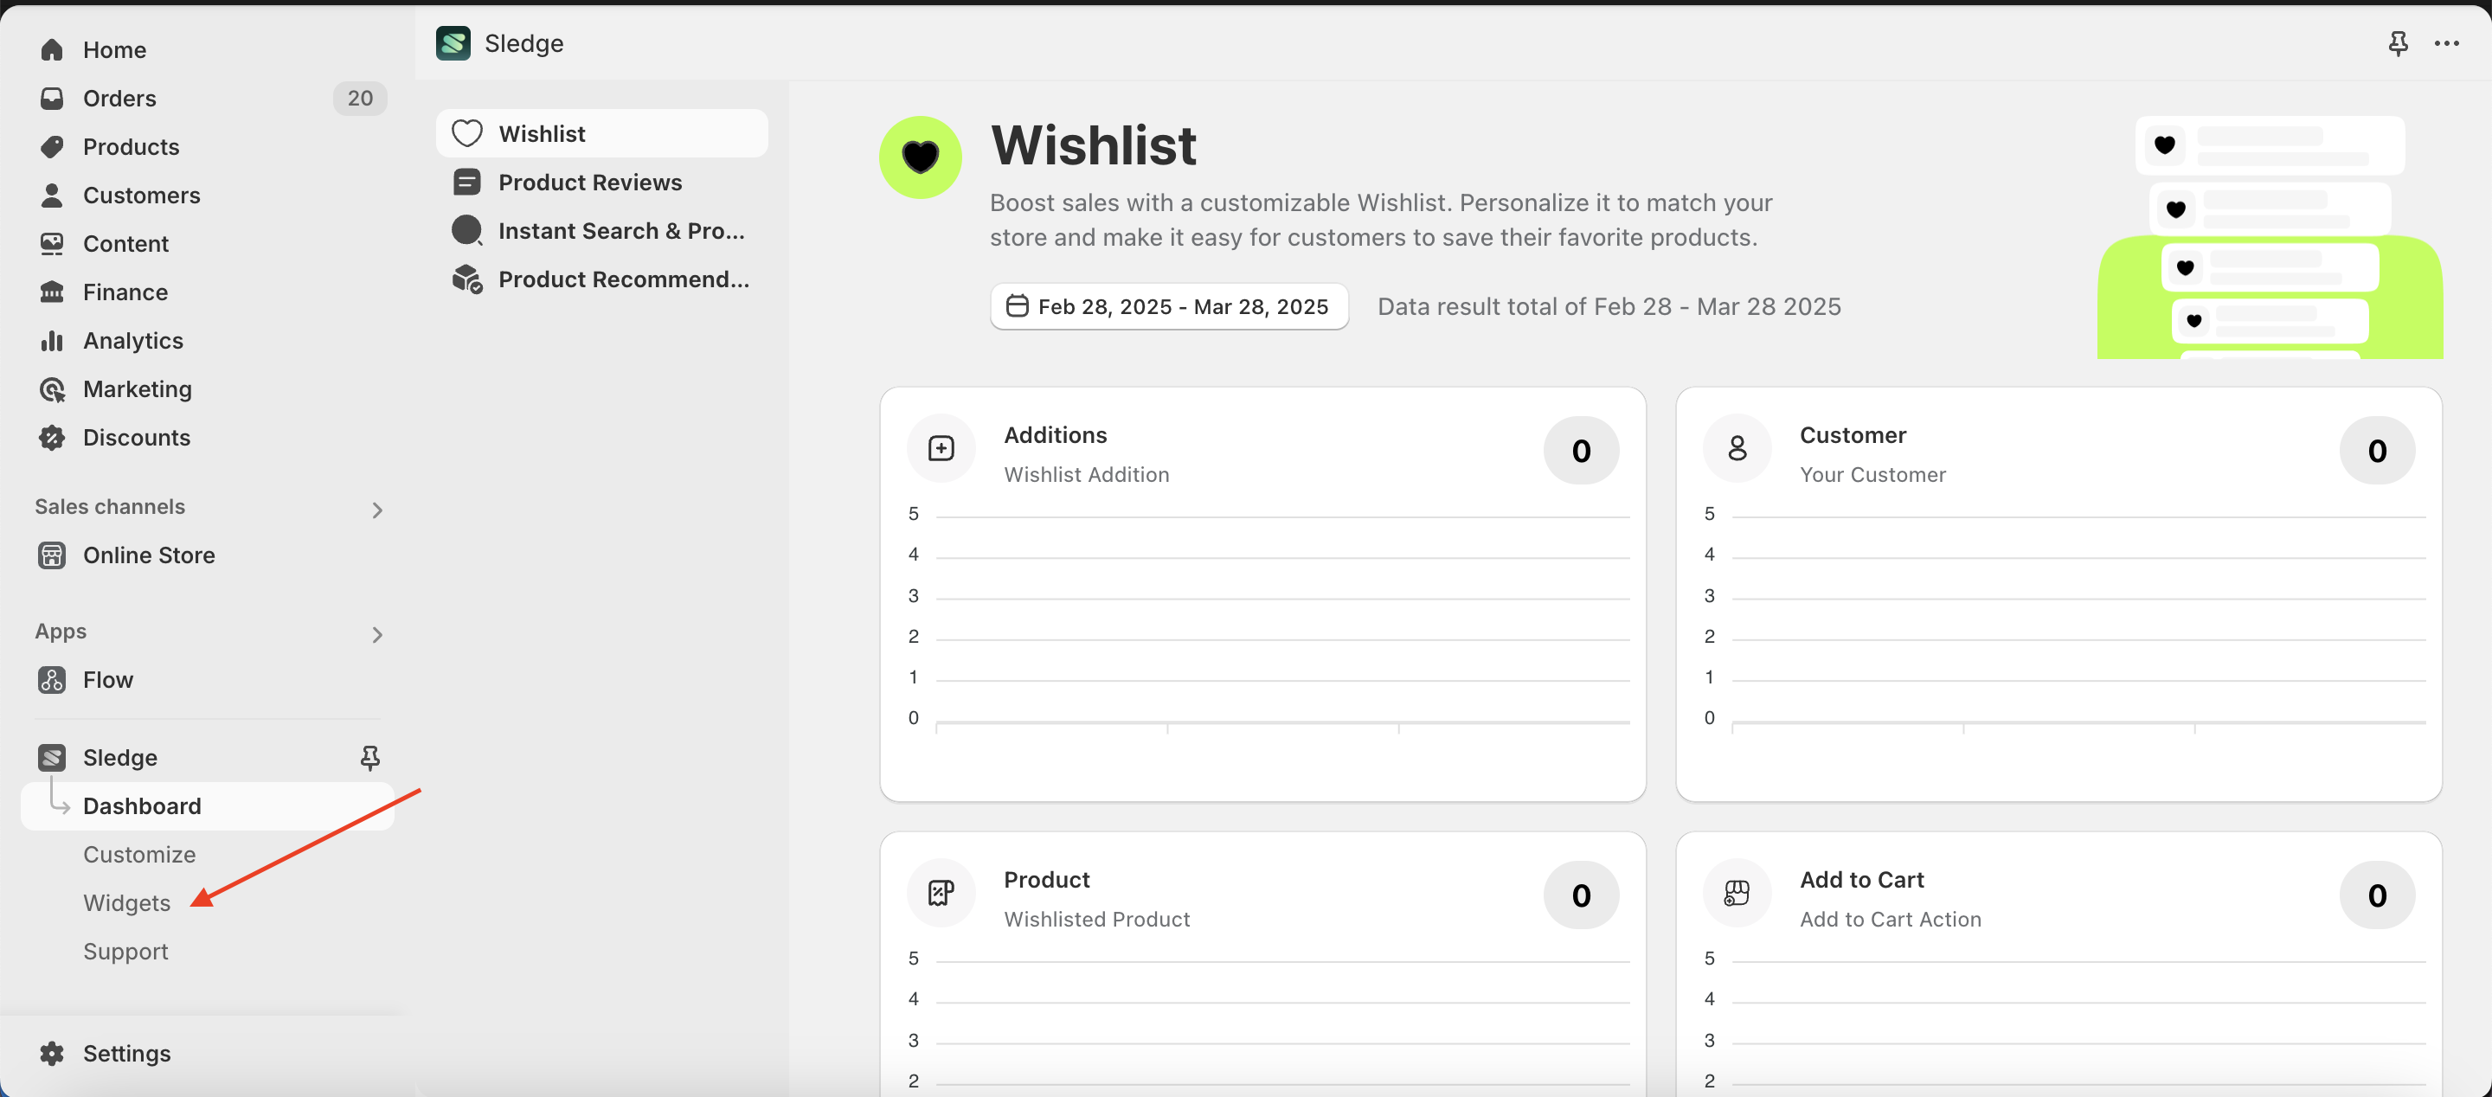This screenshot has width=2492, height=1097.
Task: Click the Add to Cart card icon
Action: (x=1737, y=894)
